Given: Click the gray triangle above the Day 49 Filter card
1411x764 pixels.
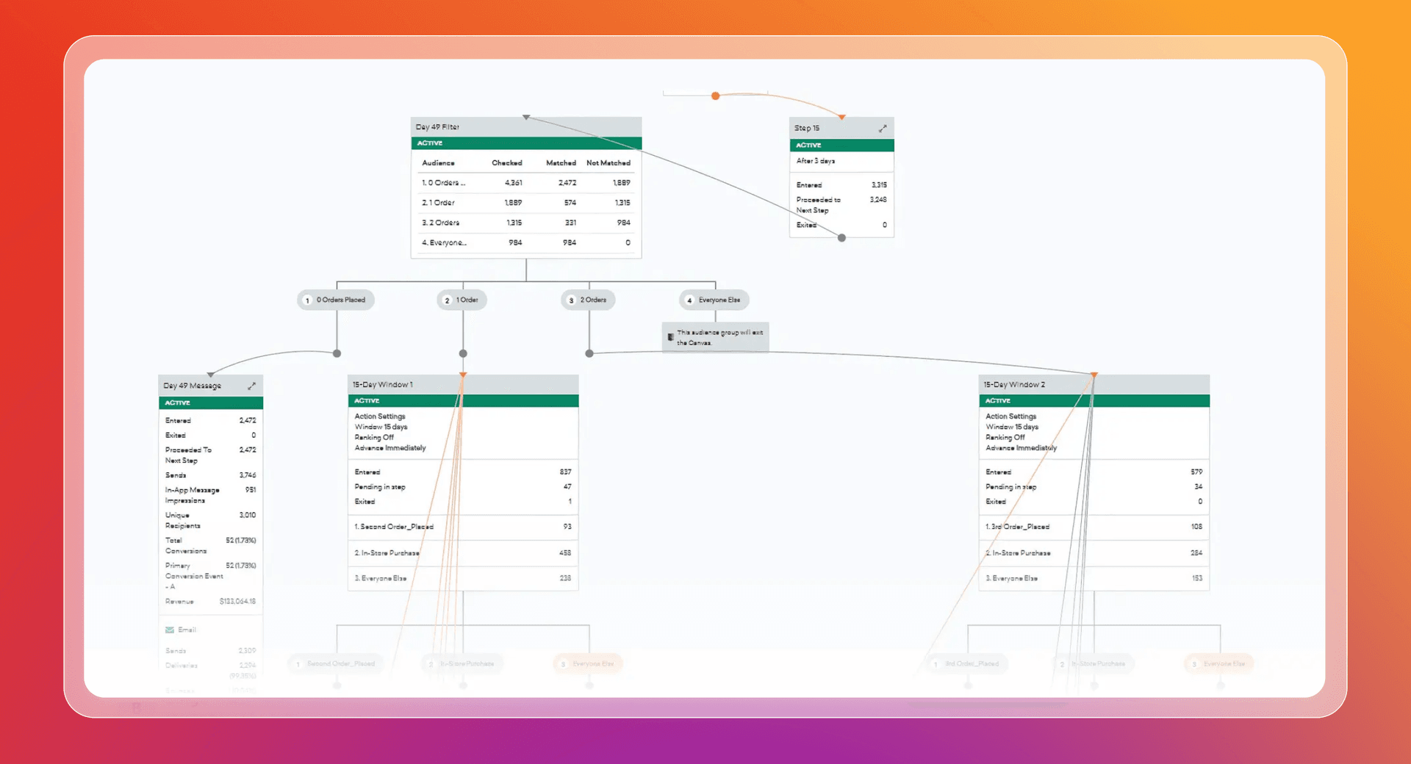Looking at the screenshot, I should coord(525,116).
